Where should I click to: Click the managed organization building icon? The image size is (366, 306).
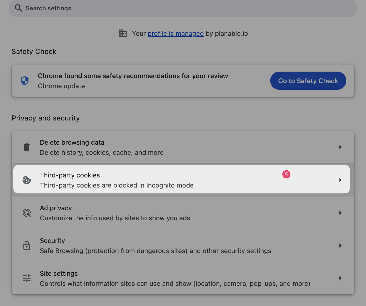pyautogui.click(x=123, y=33)
